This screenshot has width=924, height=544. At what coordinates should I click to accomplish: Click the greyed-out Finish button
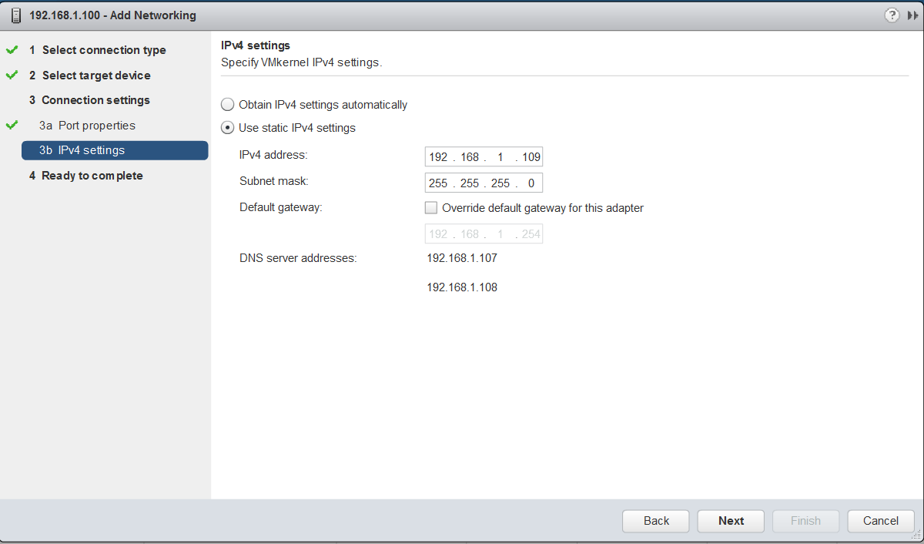pos(805,521)
